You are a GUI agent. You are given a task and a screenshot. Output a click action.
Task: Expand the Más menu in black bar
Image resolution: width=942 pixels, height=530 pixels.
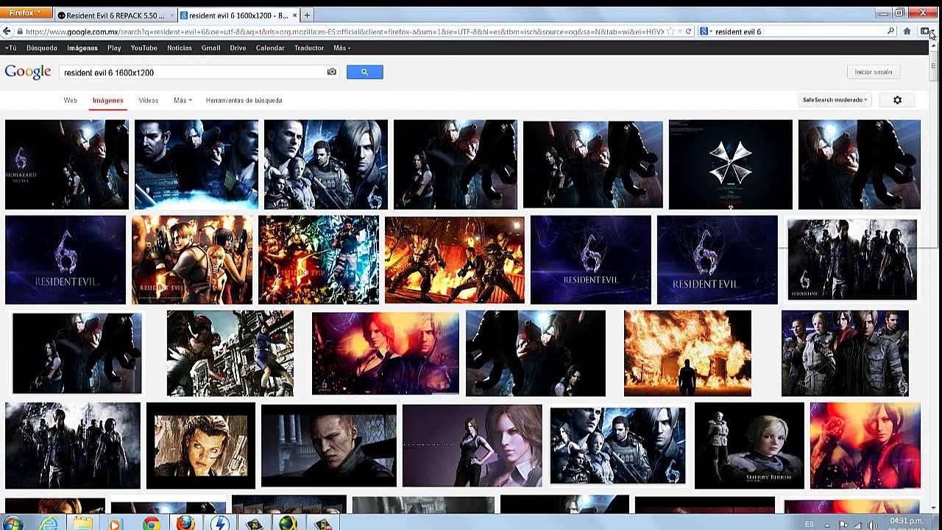click(341, 48)
